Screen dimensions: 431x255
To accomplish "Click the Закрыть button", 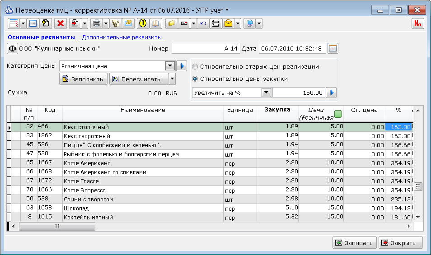I will click(x=400, y=243).
